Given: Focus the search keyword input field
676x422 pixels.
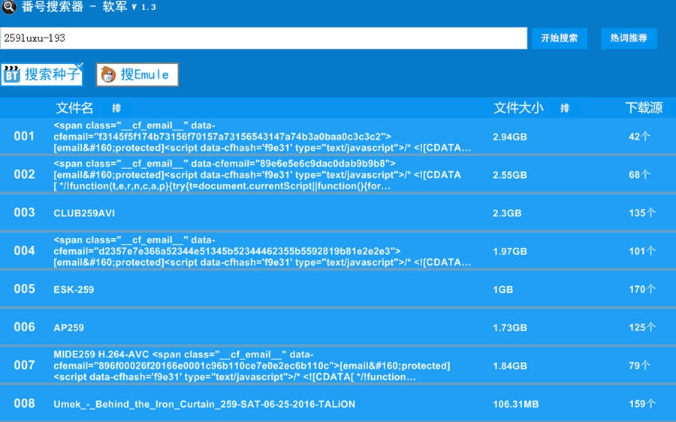Looking at the screenshot, I should pos(263,38).
